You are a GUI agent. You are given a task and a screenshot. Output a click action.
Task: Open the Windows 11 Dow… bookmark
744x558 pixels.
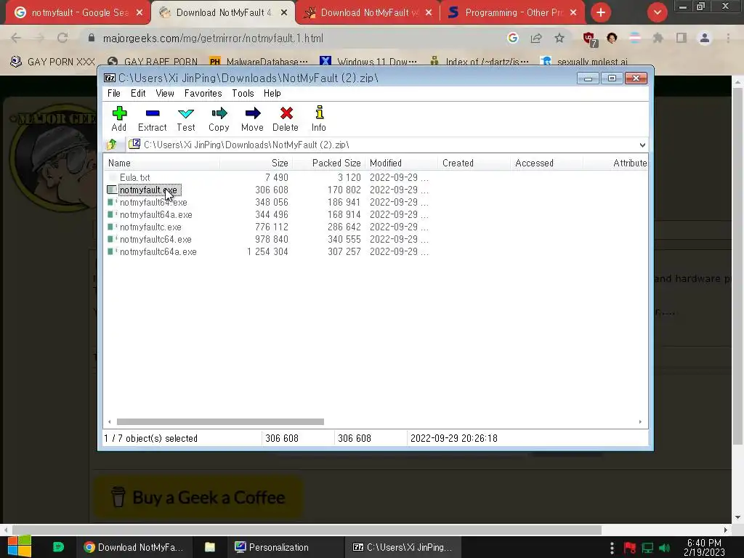(368, 62)
